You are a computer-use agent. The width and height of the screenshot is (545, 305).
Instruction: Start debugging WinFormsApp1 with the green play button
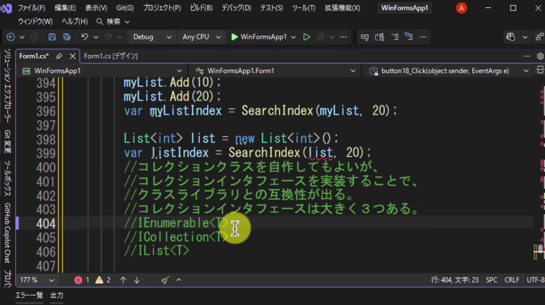[x=234, y=37]
